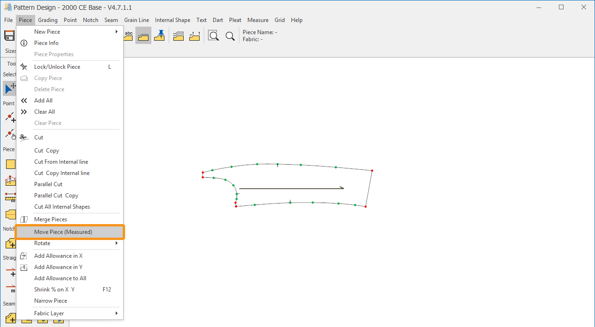Click the numbered piece toolbar icon
Viewport: 595px width, 327px height.
(194, 36)
